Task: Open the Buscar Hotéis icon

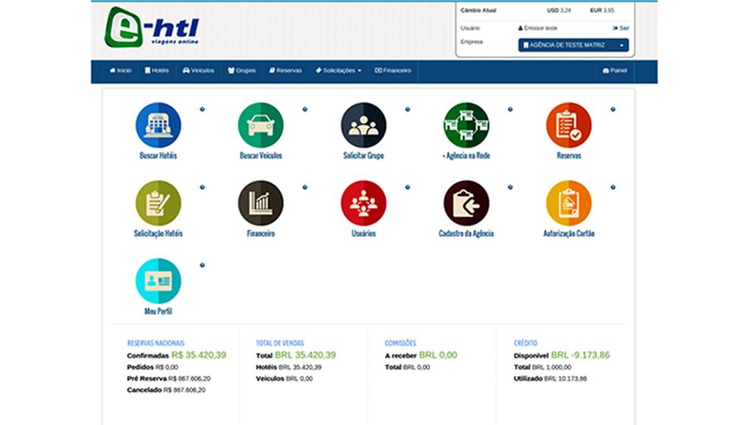Action: point(158,125)
